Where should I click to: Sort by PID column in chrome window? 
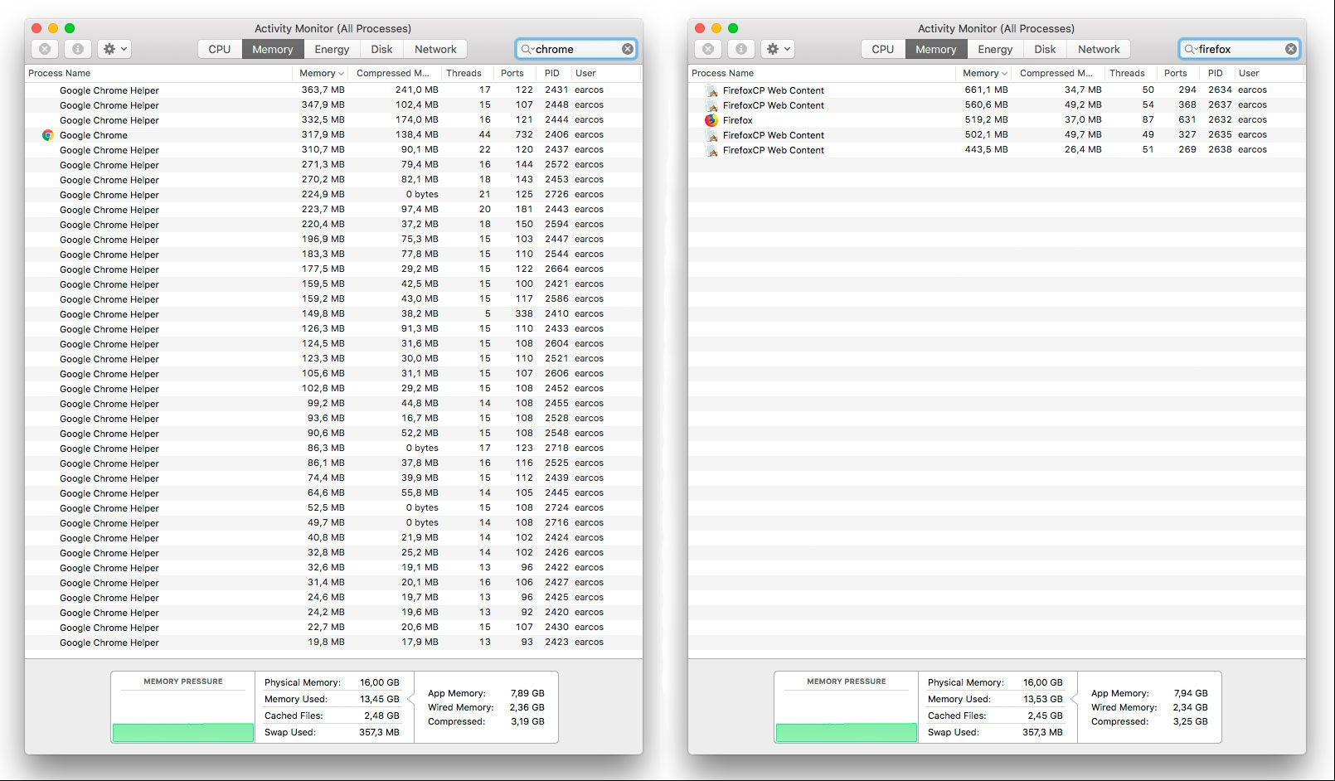click(554, 73)
